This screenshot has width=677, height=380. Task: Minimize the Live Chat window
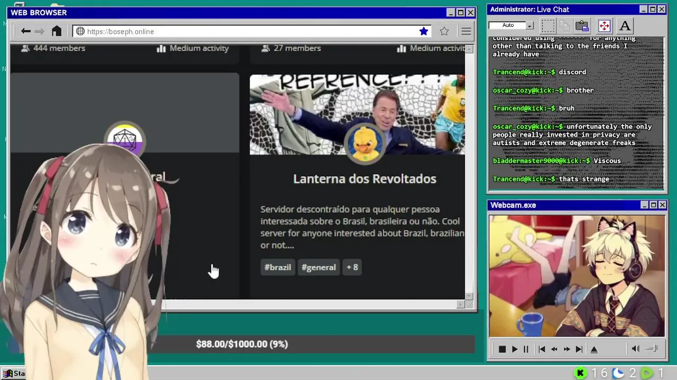[644, 9]
